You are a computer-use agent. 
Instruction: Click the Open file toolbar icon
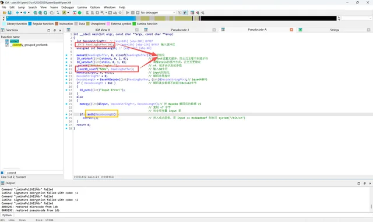pos(5,13)
